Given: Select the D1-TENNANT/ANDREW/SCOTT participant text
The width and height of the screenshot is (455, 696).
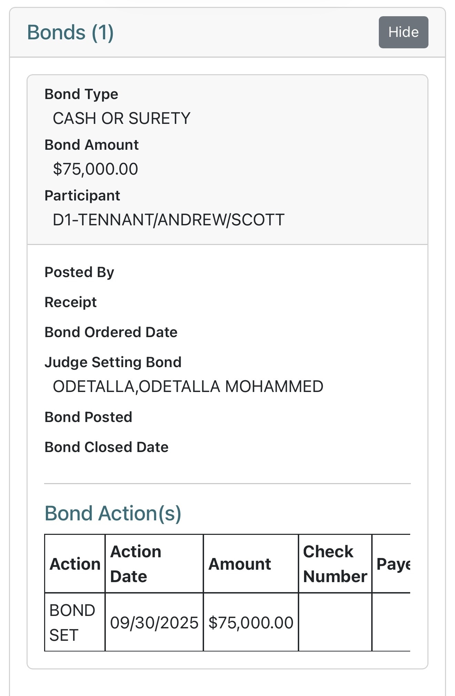Looking at the screenshot, I should coord(168,220).
